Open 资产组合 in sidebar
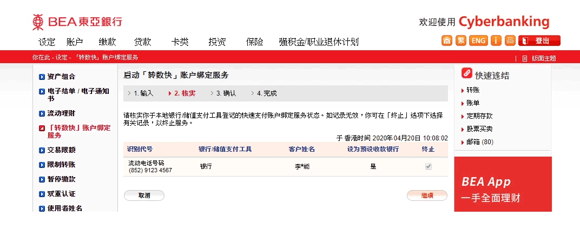580x243 pixels. 61,77
